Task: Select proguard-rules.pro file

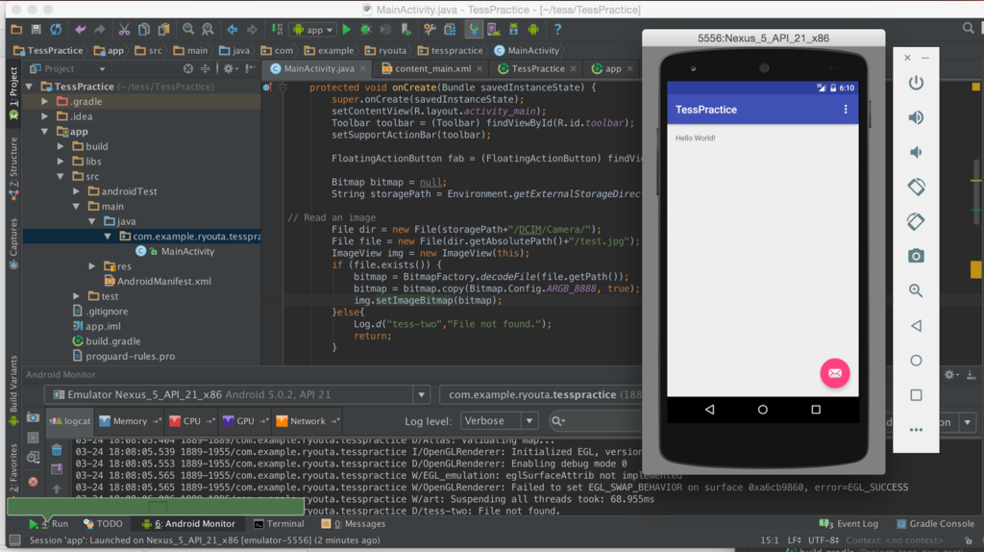Action: click(130, 356)
